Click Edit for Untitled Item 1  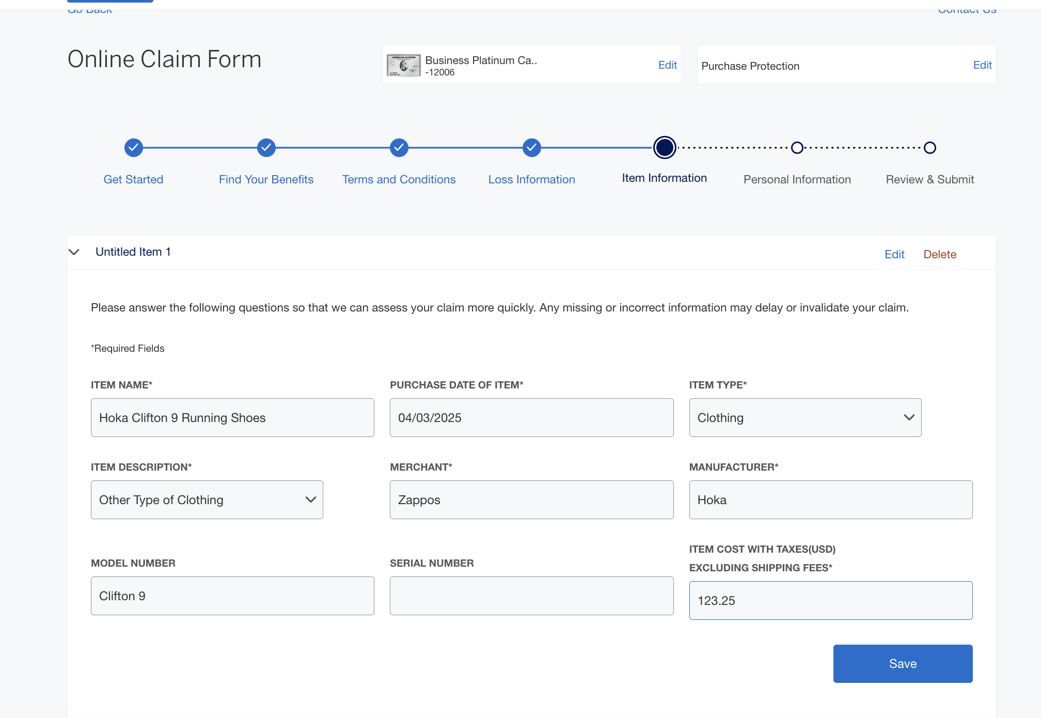(894, 254)
